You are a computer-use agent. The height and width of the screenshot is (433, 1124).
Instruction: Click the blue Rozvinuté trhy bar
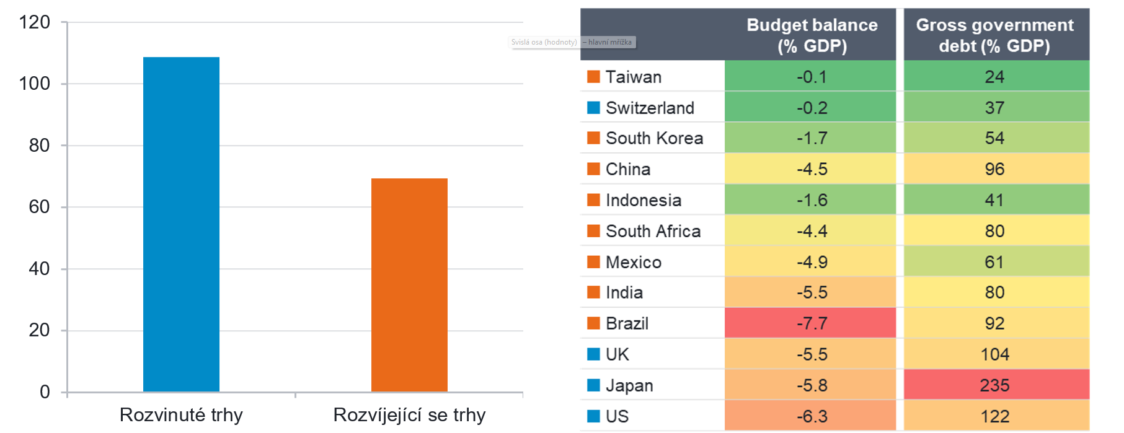coord(181,224)
